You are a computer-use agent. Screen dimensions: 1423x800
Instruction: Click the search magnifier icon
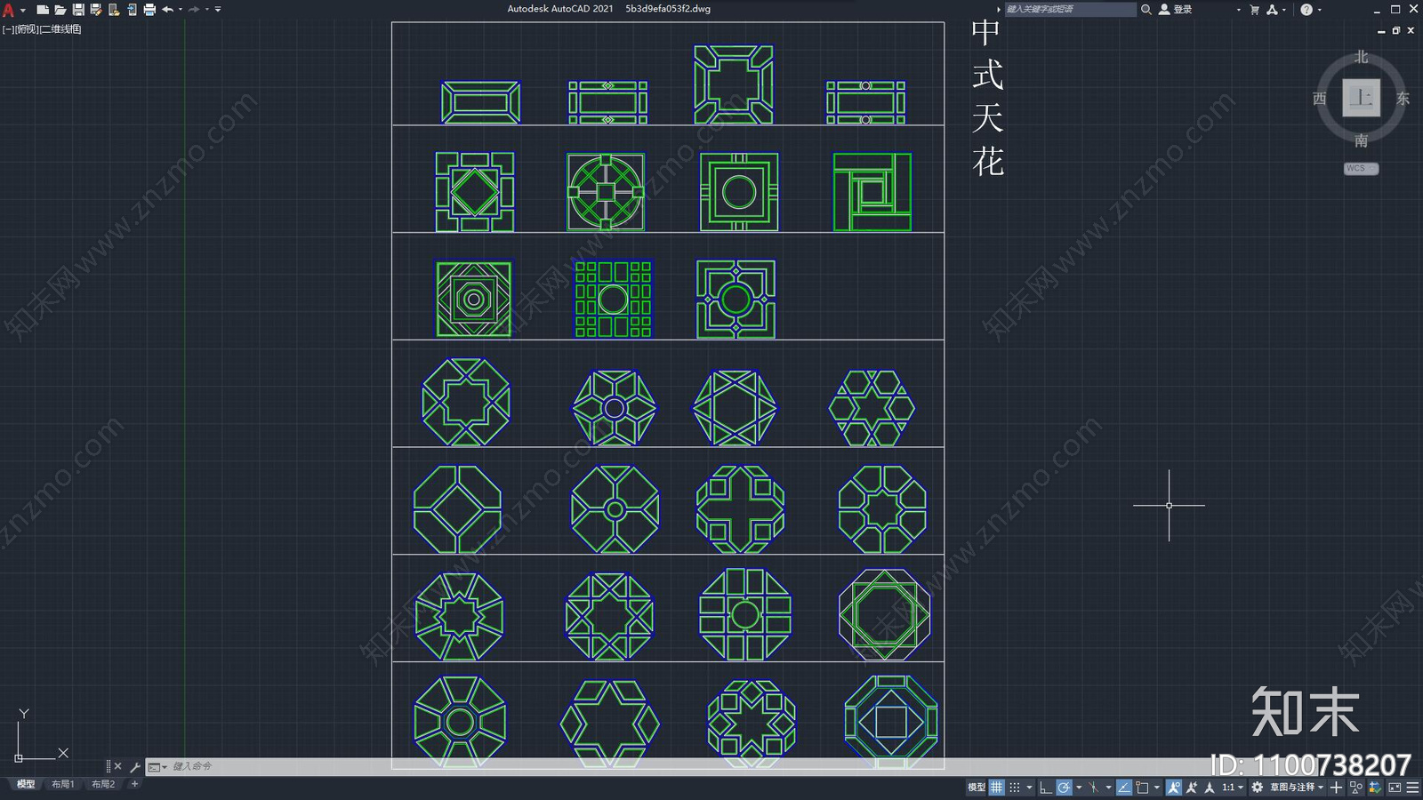pos(1146,9)
